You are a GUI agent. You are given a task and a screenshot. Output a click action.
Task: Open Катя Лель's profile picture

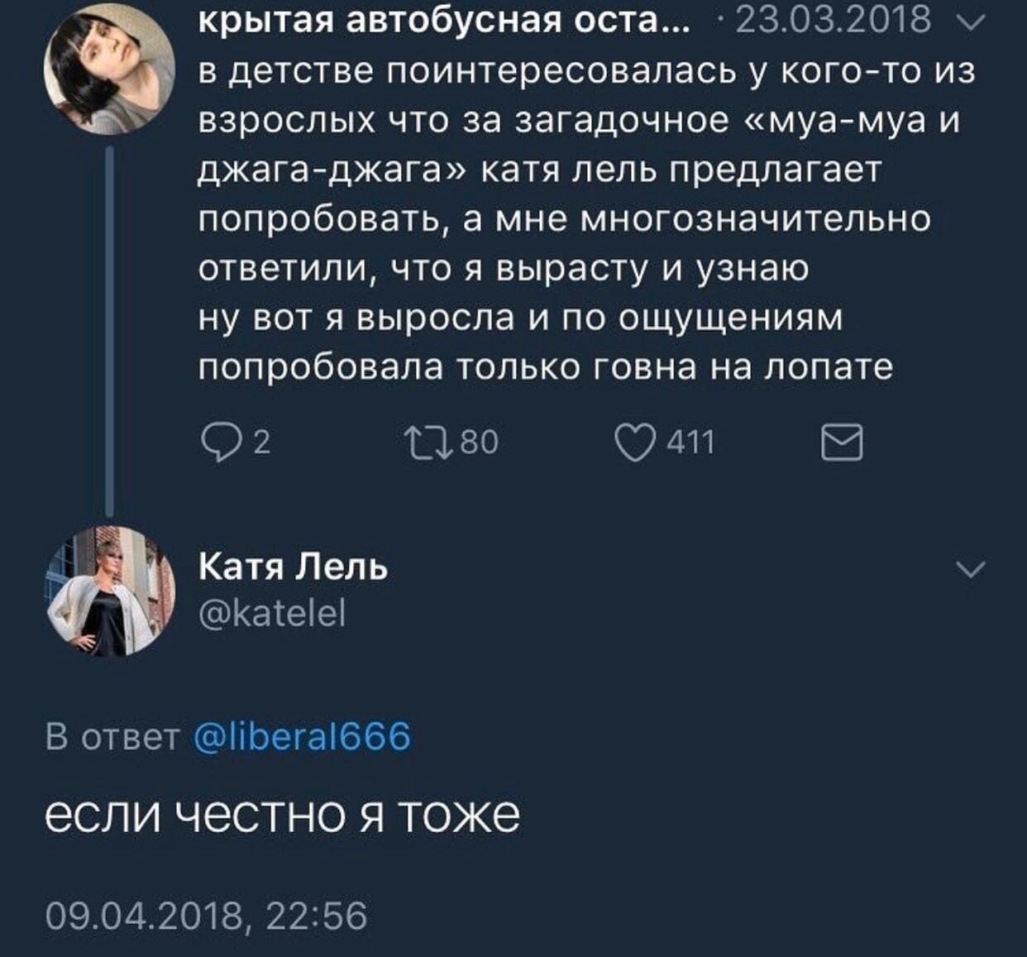click(x=109, y=591)
